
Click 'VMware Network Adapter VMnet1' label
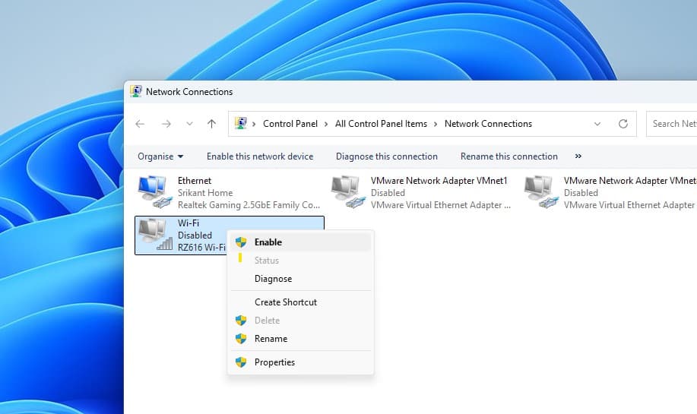(x=439, y=181)
